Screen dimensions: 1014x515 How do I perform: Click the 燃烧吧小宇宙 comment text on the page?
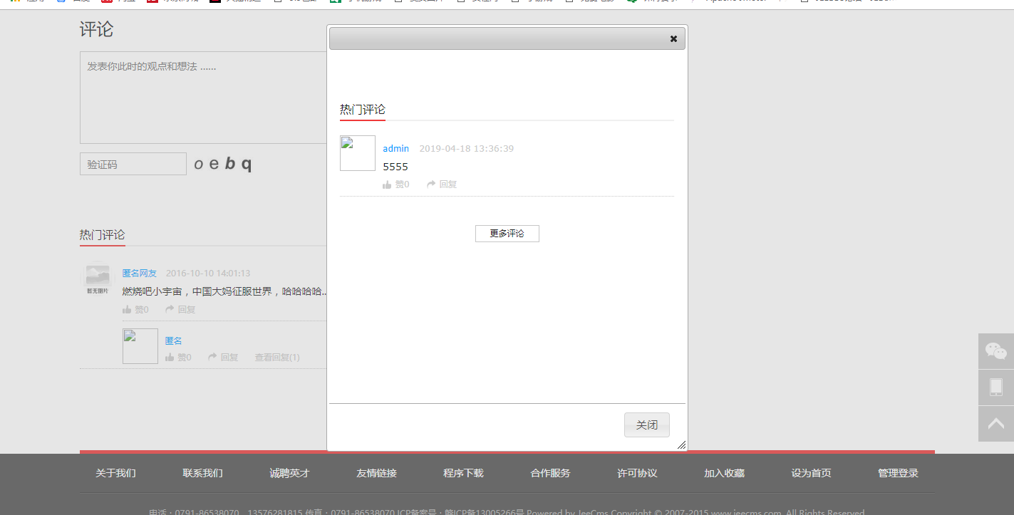point(224,291)
